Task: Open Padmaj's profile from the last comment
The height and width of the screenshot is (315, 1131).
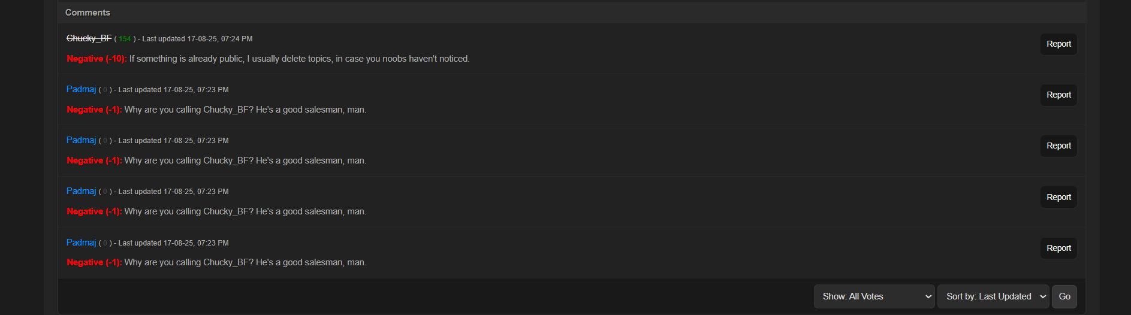Action: click(x=81, y=243)
